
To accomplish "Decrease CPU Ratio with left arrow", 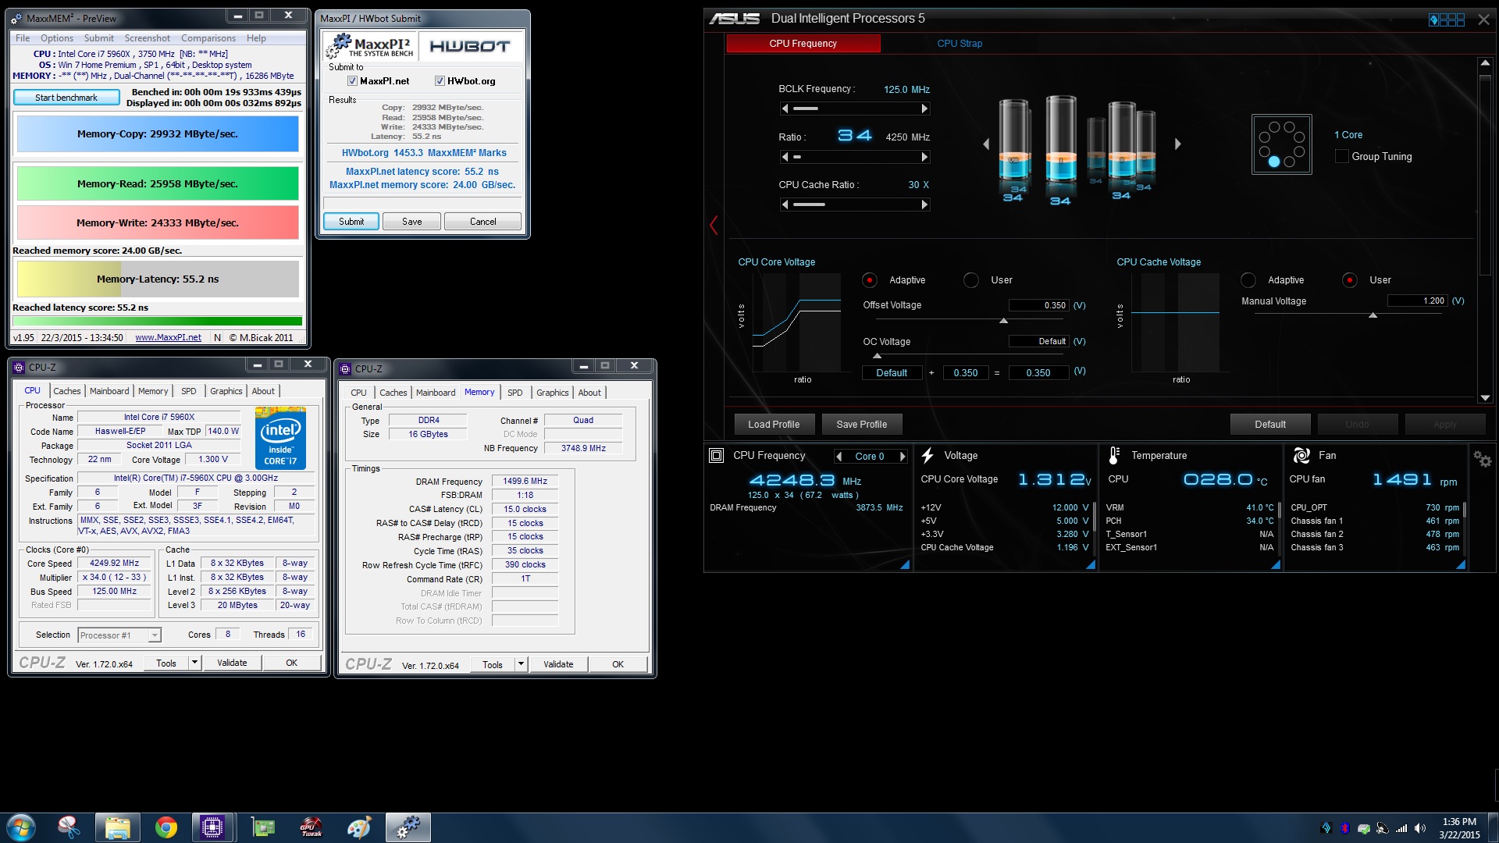I will (785, 157).
